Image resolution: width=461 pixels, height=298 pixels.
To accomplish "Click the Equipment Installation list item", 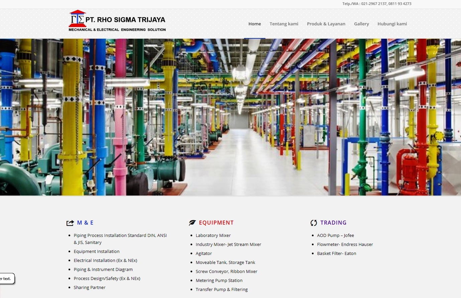I will (x=96, y=251).
